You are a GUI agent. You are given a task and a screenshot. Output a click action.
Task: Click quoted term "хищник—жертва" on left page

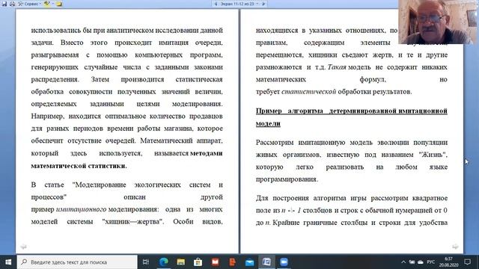point(132,221)
